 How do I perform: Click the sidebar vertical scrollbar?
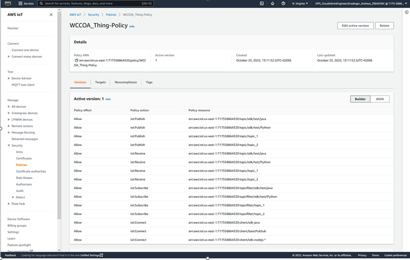click(59, 115)
